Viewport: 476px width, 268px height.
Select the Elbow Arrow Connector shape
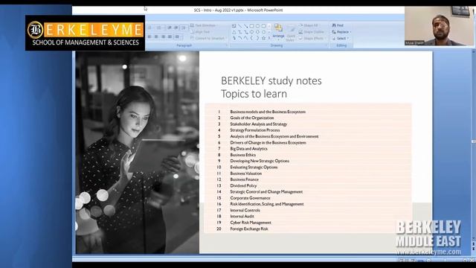[x=245, y=32]
